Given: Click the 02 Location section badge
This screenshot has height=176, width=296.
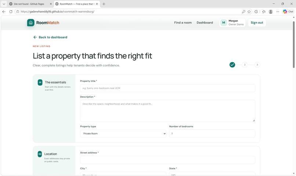Looking at the screenshot, I should tap(40, 154).
